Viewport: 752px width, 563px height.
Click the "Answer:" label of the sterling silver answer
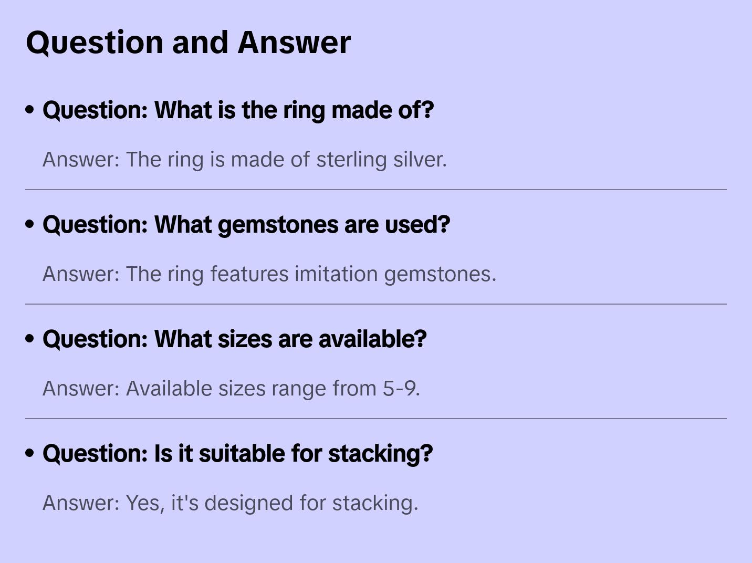point(81,160)
